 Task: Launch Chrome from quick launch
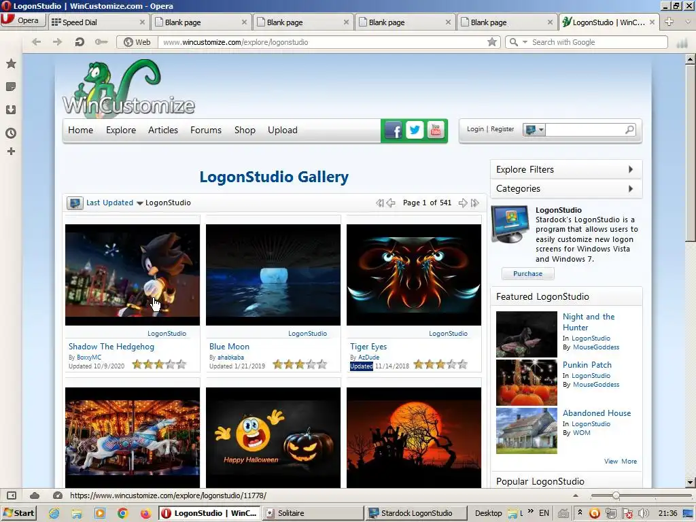pos(122,514)
